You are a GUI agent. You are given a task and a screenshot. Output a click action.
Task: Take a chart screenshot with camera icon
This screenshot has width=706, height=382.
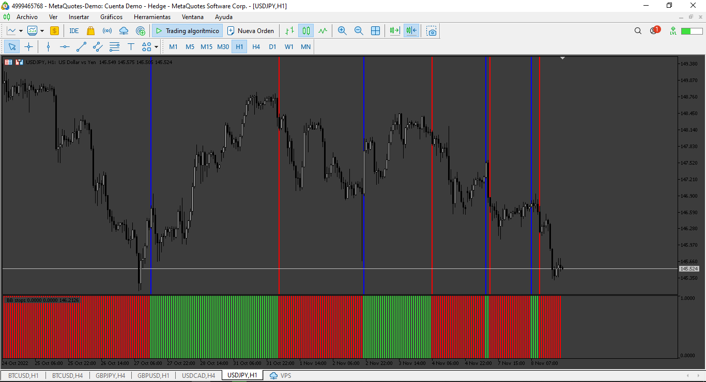[x=432, y=31]
